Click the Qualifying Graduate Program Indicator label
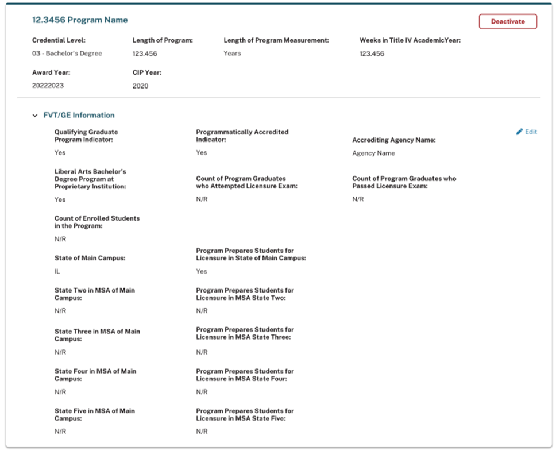 pyautogui.click(x=86, y=136)
